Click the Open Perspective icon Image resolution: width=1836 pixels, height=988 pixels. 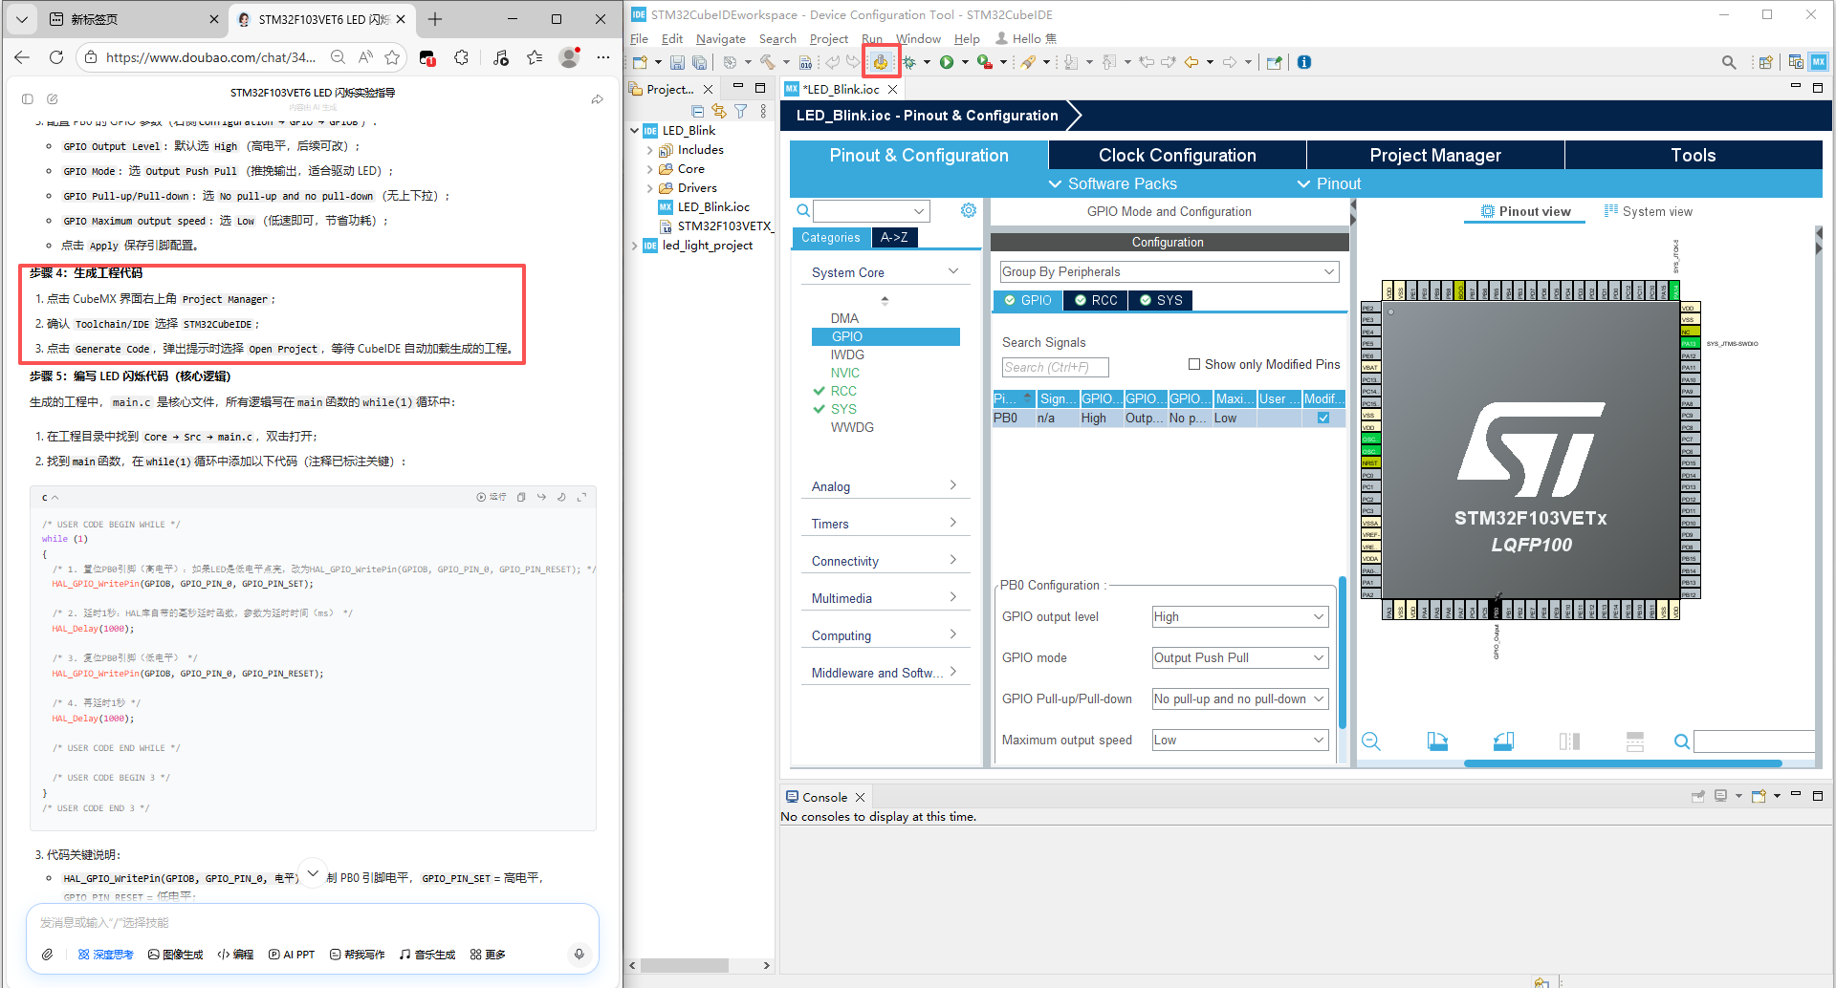tap(1765, 62)
